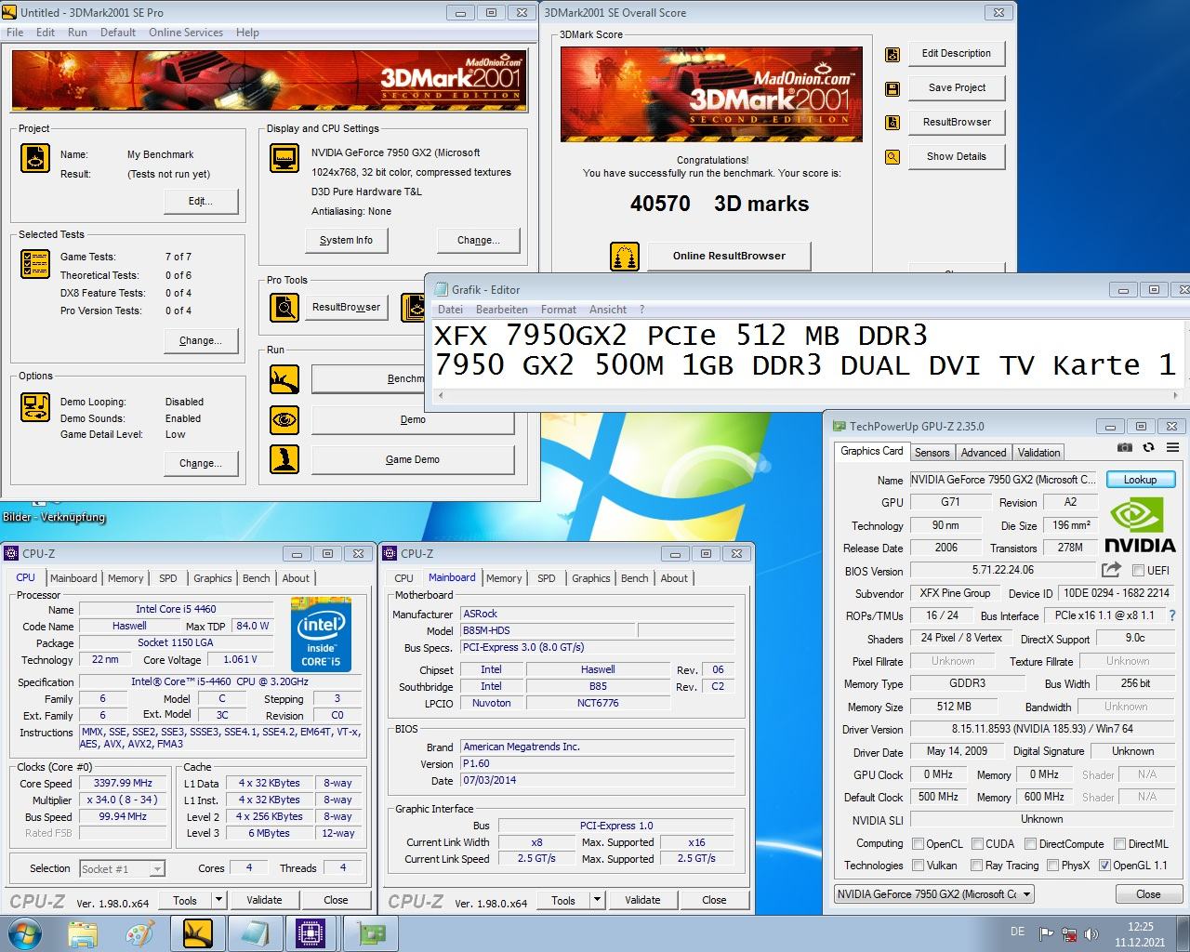
Task: Toggle the Ray Tracing checkbox
Action: pos(976,866)
